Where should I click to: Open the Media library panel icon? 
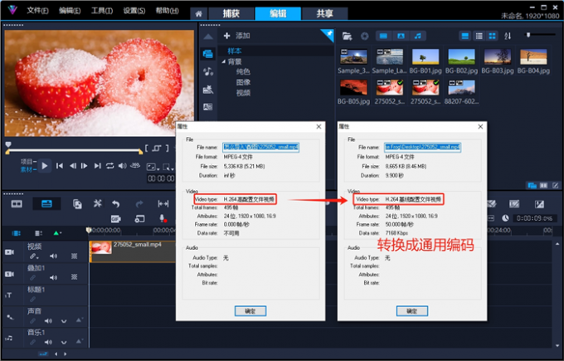pyautogui.click(x=208, y=54)
